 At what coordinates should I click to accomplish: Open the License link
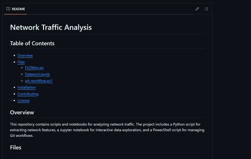pyautogui.click(x=24, y=101)
